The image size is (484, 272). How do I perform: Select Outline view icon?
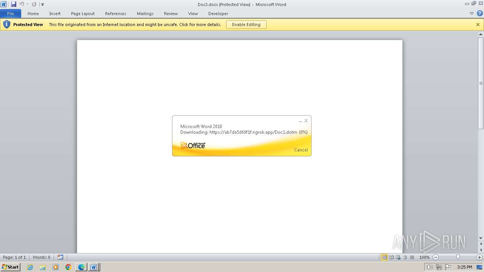click(x=405, y=257)
